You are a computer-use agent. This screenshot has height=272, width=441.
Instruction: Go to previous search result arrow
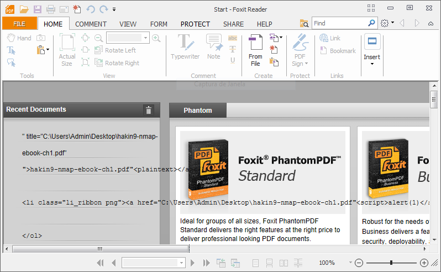[402, 23]
